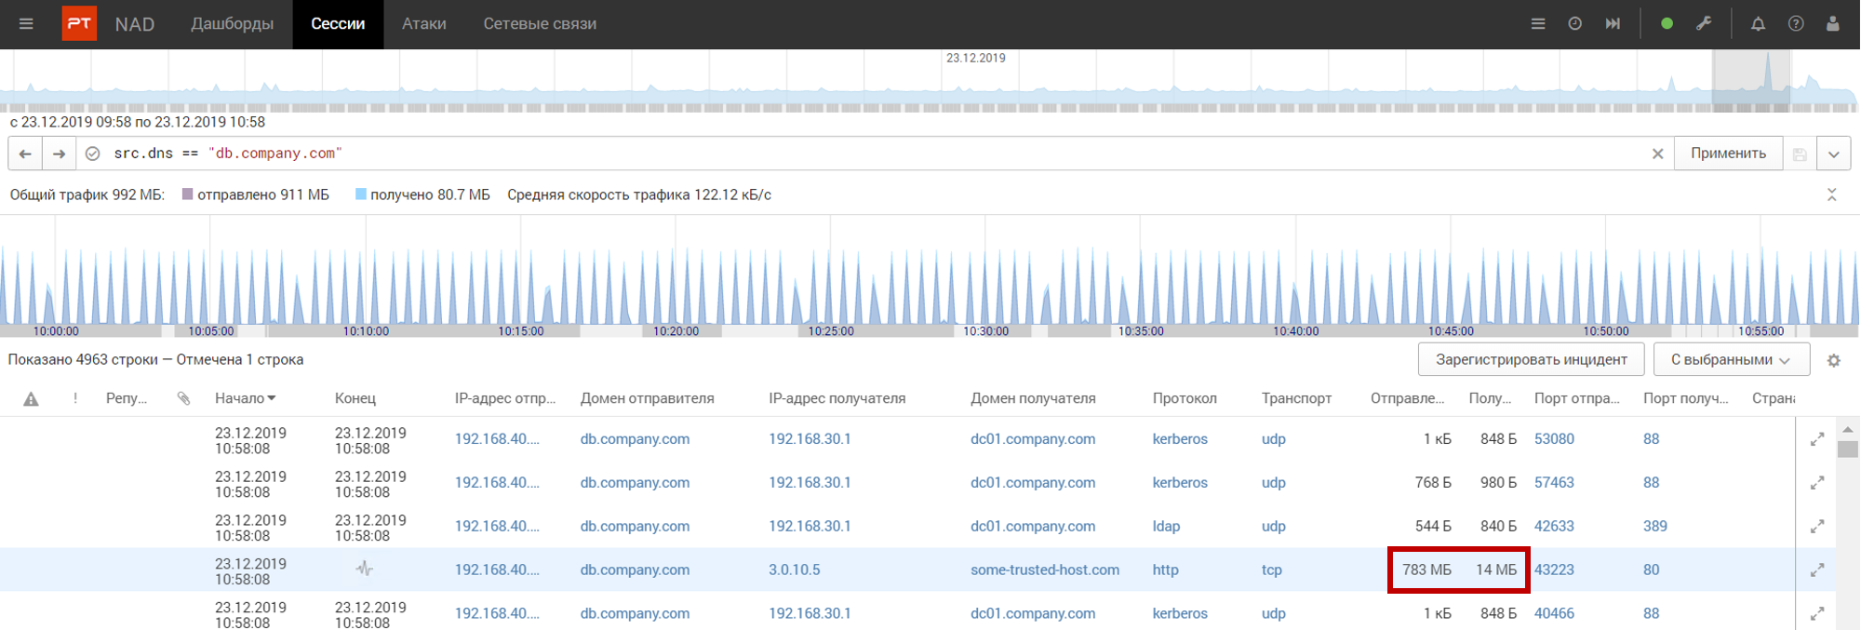
Task: Toggle the received traffic legend swatch
Action: pos(361,194)
